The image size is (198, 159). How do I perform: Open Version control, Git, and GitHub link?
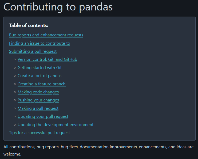(47, 59)
